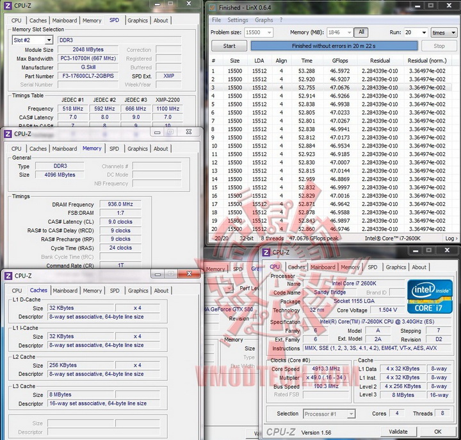Screen dimensions: 461x440
Task: Open the Settings menu in LinX
Action: click(238, 20)
